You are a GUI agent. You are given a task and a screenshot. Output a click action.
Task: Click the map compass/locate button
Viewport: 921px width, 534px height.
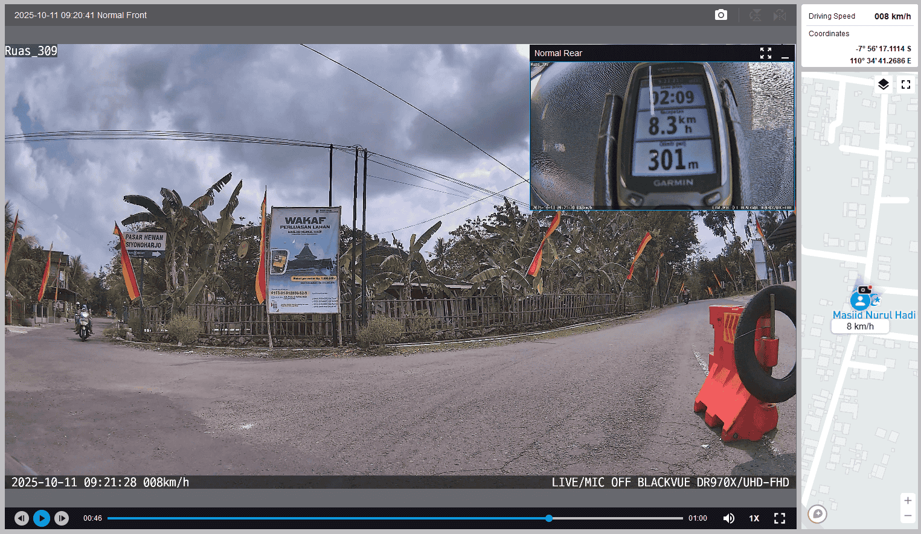click(817, 513)
